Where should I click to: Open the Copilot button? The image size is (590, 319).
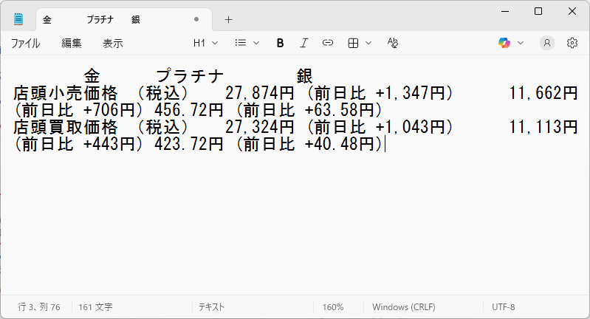pyautogui.click(x=504, y=43)
